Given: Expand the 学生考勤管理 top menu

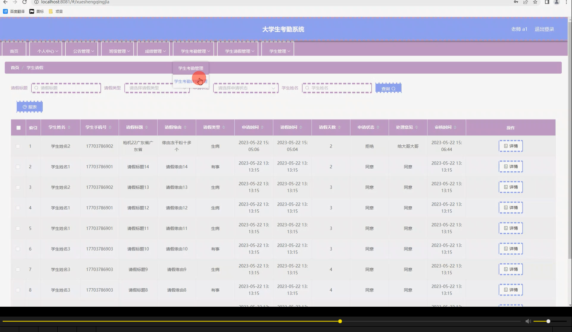Looking at the screenshot, I should 194,49.
